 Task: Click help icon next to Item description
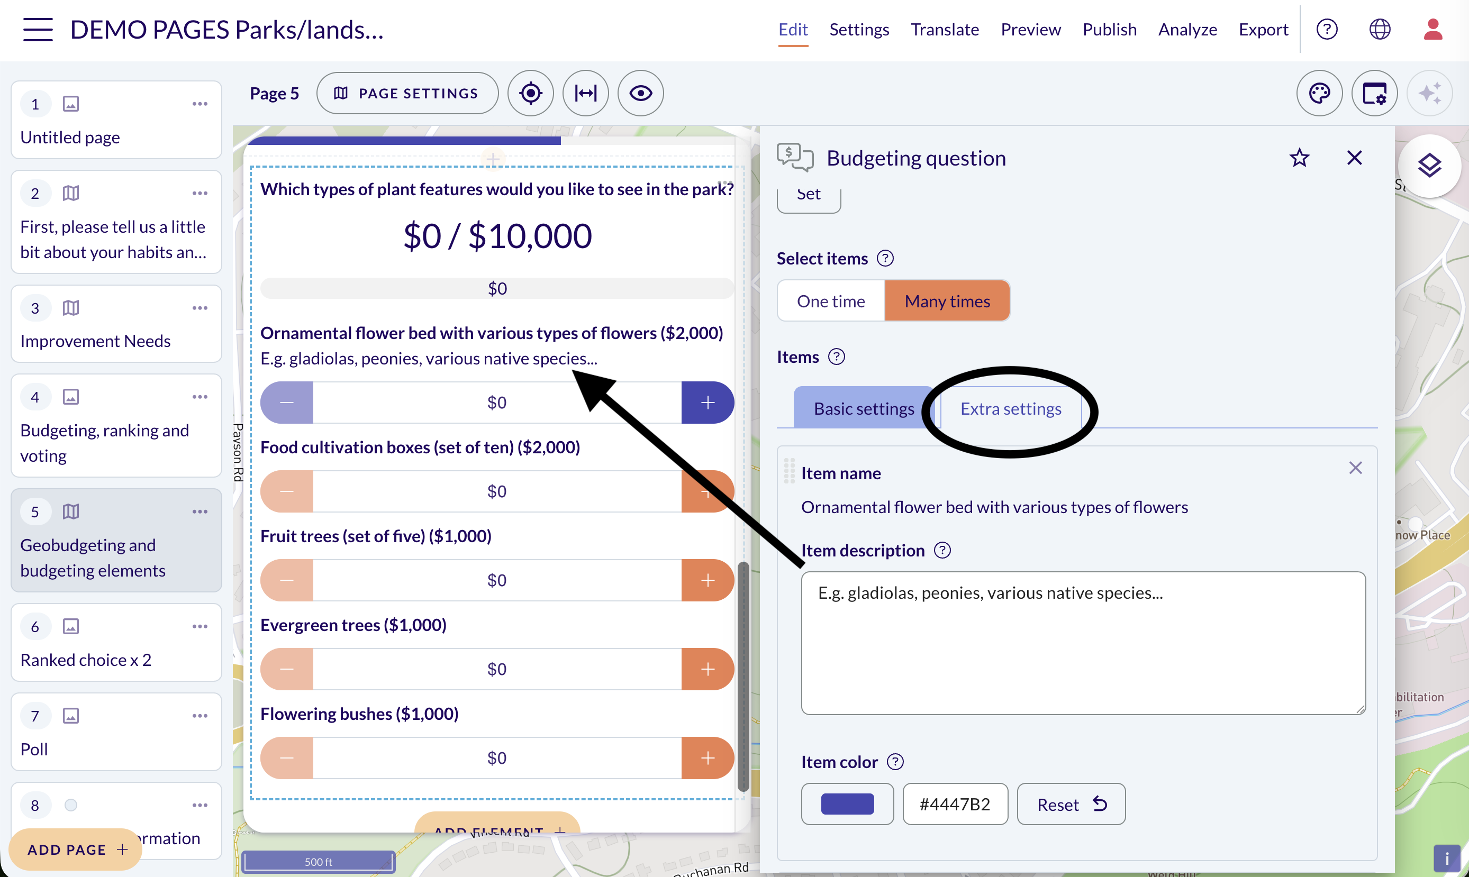coord(942,550)
